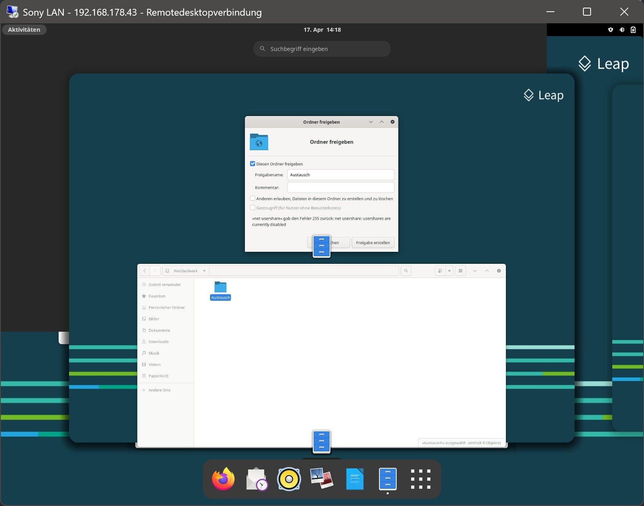
Task: Click the 'Freigabe erstellen' button
Action: pyautogui.click(x=373, y=243)
